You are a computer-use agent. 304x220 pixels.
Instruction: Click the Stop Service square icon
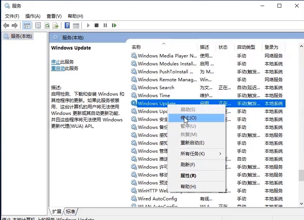(x=97, y=25)
